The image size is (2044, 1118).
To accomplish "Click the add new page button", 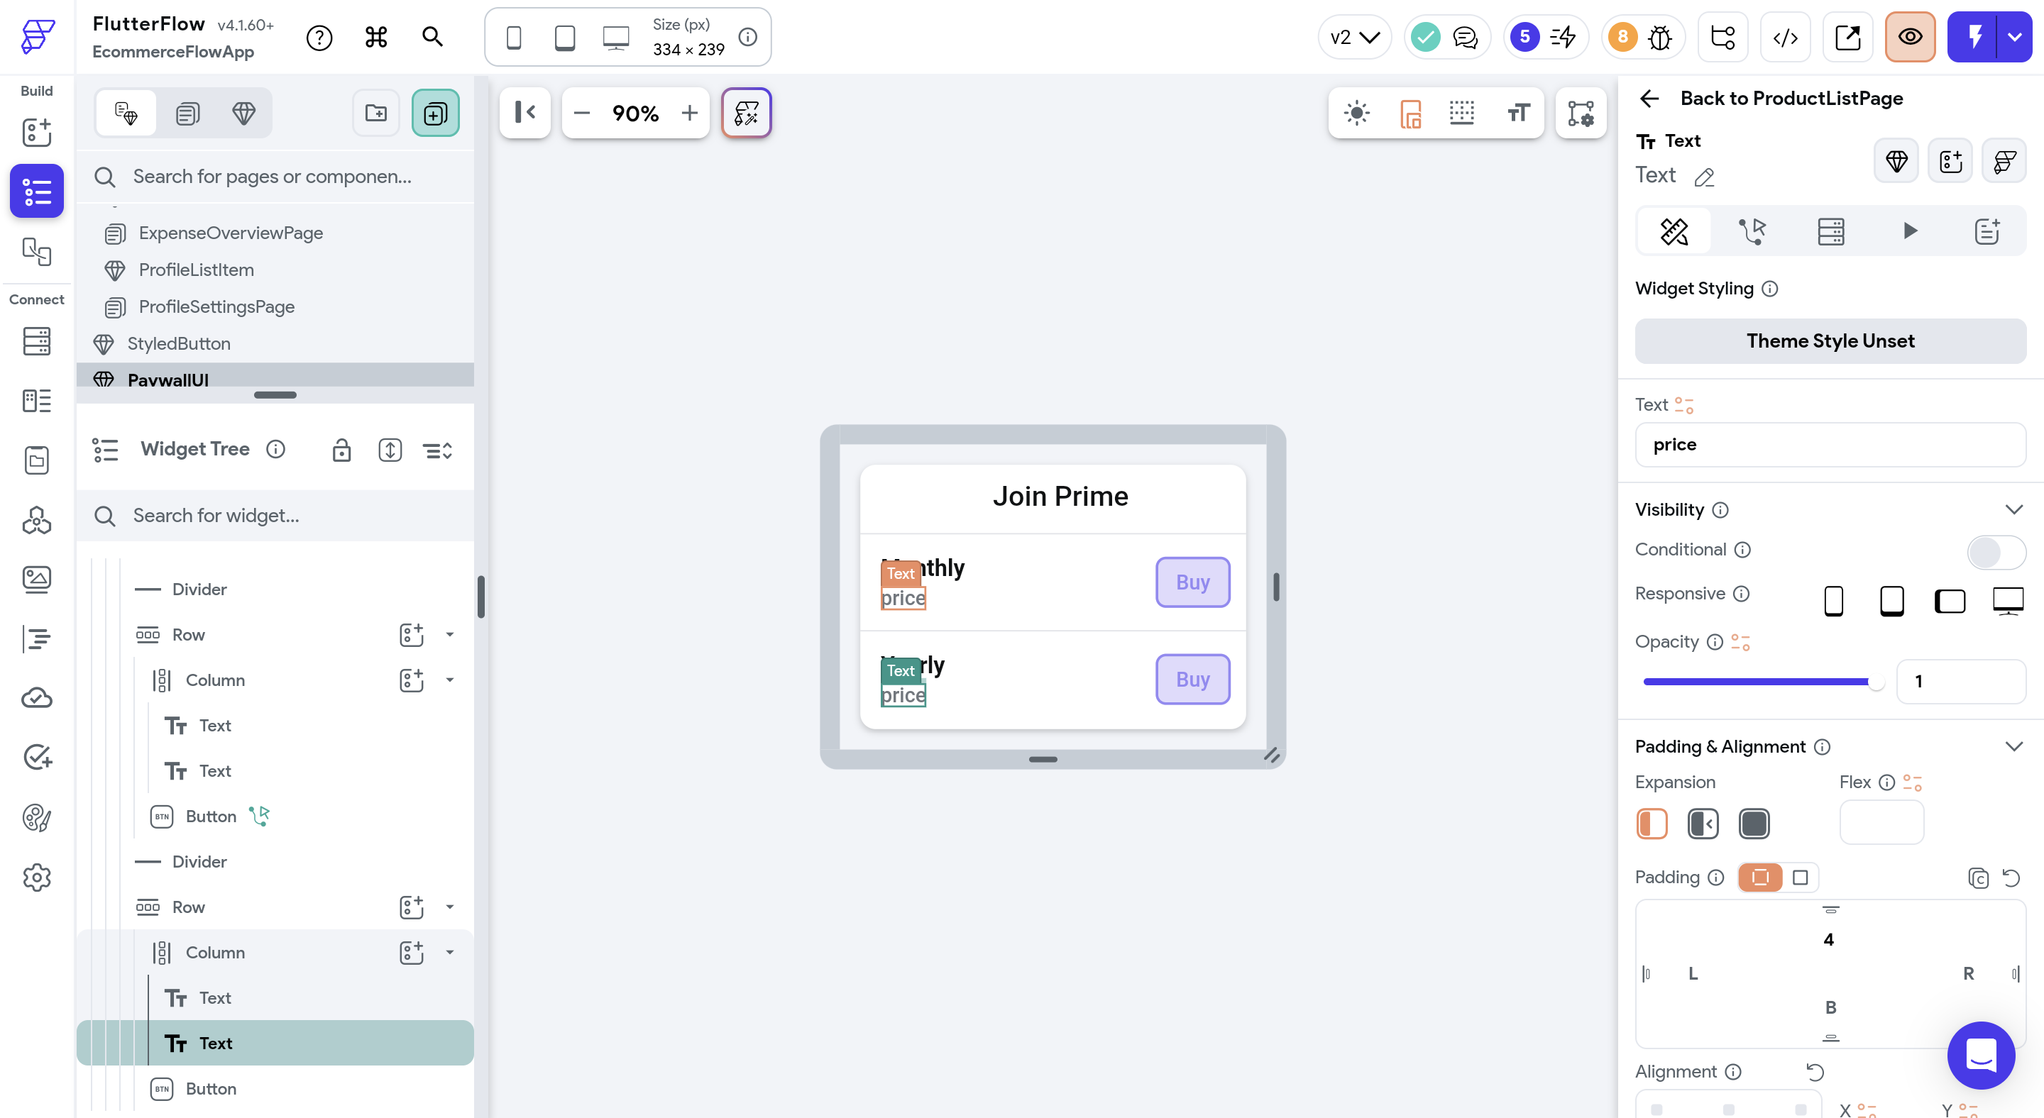I will [x=435, y=114].
